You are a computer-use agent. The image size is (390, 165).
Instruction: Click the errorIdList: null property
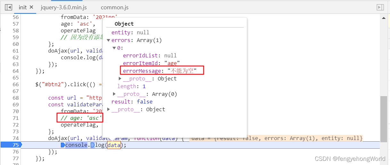[150, 55]
